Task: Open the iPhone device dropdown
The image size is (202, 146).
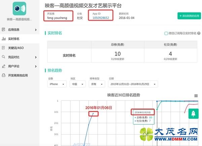Action: [x=57, y=84]
